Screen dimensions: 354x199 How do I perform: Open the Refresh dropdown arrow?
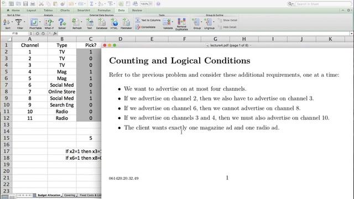tap(81, 22)
